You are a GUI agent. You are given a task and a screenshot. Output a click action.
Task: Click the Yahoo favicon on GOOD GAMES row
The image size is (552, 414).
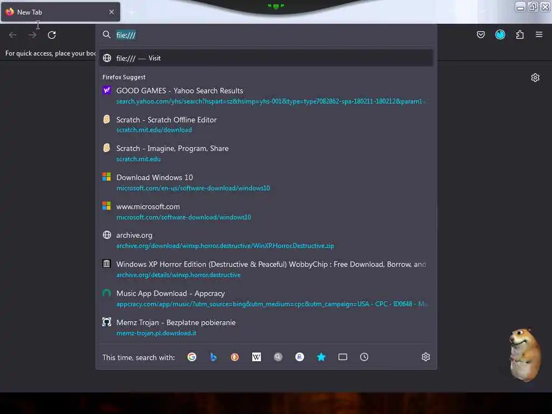click(x=107, y=90)
